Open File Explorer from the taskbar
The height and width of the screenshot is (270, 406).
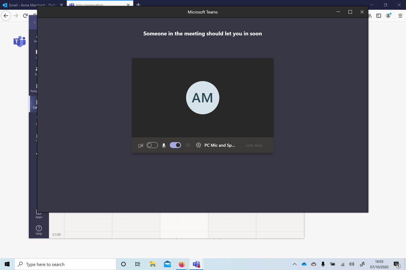153,264
